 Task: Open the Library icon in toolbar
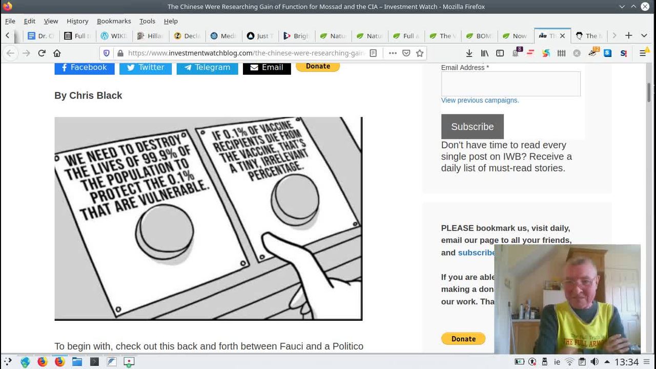coord(484,53)
